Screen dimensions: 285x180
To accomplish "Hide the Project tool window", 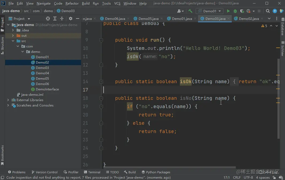I will [x=78, y=19].
